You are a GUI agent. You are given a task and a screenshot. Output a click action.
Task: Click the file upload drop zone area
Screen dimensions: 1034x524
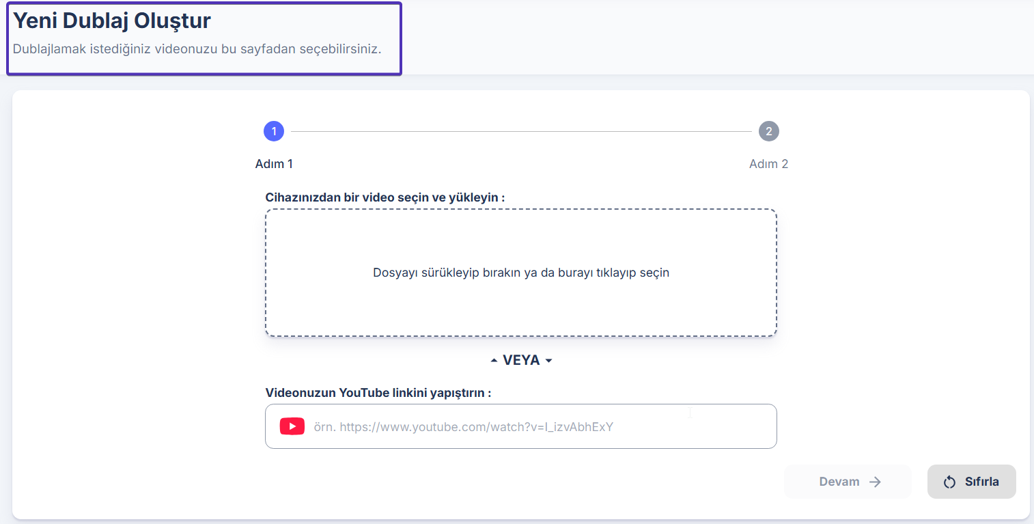point(520,307)
